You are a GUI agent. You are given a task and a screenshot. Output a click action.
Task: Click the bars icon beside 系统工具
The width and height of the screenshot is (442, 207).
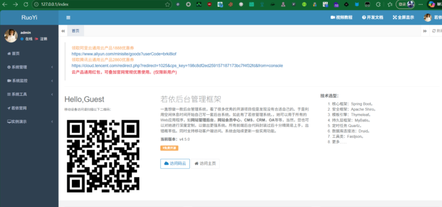pos(9,94)
